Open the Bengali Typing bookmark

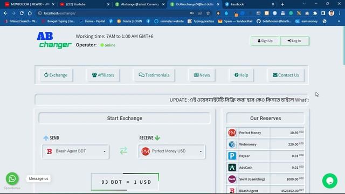point(59,21)
